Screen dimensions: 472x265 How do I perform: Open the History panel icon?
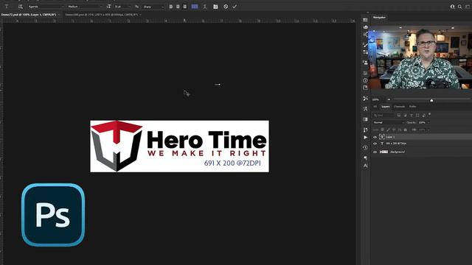click(x=365, y=147)
